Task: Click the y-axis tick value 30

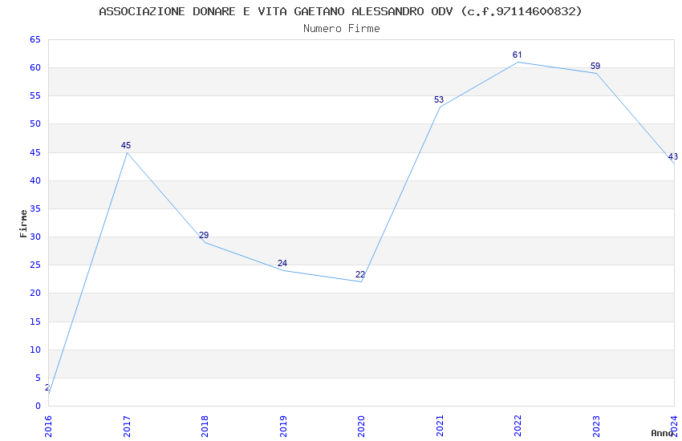Action: tap(35, 237)
